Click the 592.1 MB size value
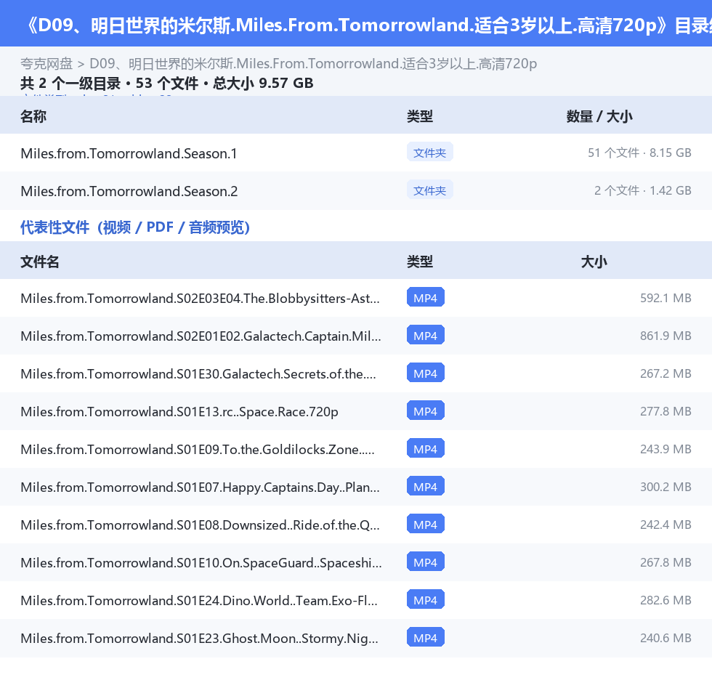The image size is (712, 680). pyautogui.click(x=666, y=298)
